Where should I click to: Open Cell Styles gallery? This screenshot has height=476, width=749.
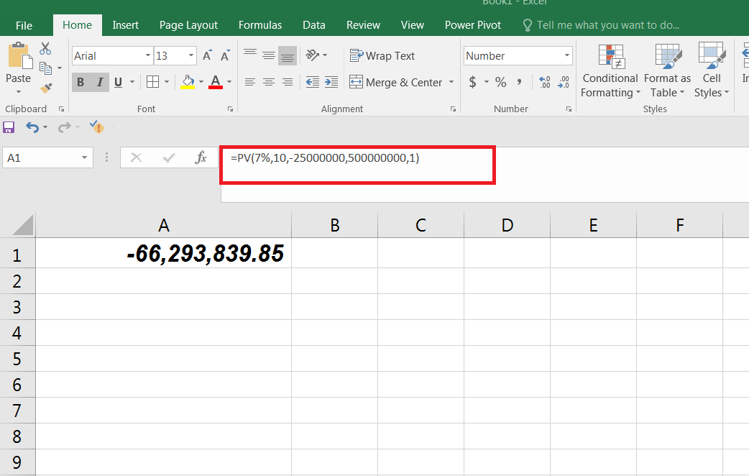tap(712, 70)
